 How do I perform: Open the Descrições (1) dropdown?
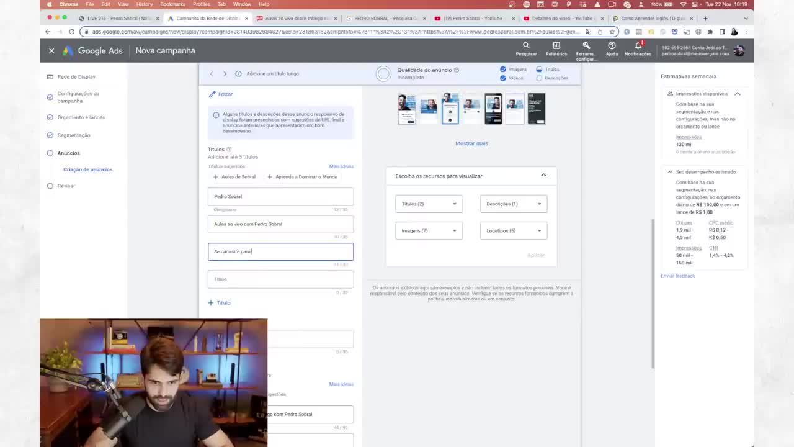514,204
